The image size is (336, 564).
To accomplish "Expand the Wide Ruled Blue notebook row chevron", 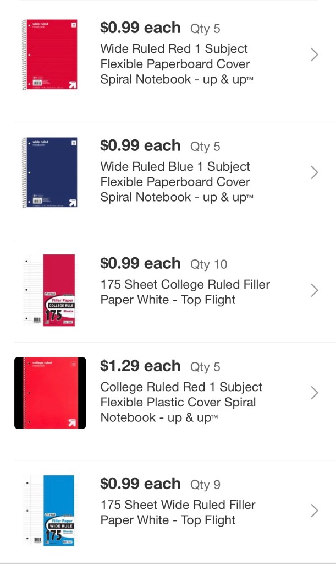I will point(315,172).
